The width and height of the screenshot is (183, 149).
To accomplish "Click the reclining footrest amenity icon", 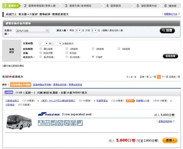I will pos(54,123).
